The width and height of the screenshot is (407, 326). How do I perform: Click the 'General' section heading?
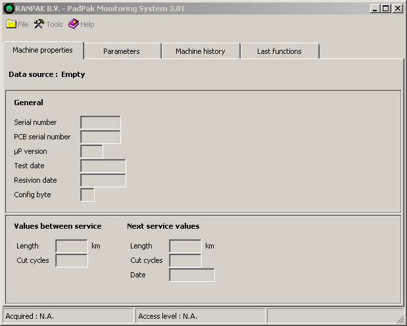(28, 103)
